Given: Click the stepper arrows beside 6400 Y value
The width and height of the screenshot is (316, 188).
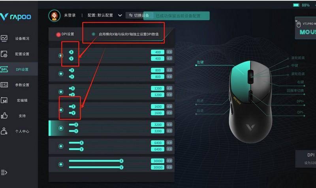Looking at the screenshot, I should pyautogui.click(x=169, y=149).
